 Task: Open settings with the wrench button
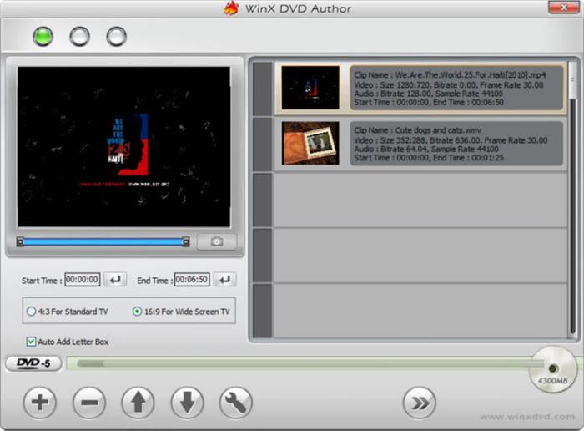pyautogui.click(x=236, y=403)
